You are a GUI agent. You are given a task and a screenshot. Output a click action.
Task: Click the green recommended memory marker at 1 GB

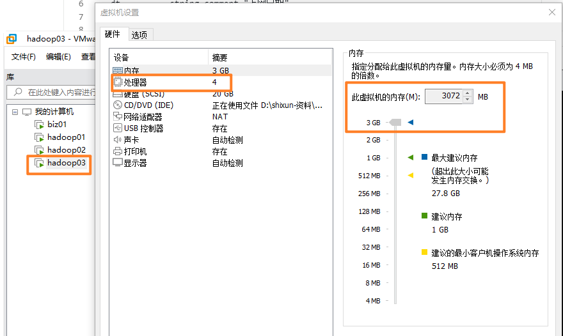point(410,157)
